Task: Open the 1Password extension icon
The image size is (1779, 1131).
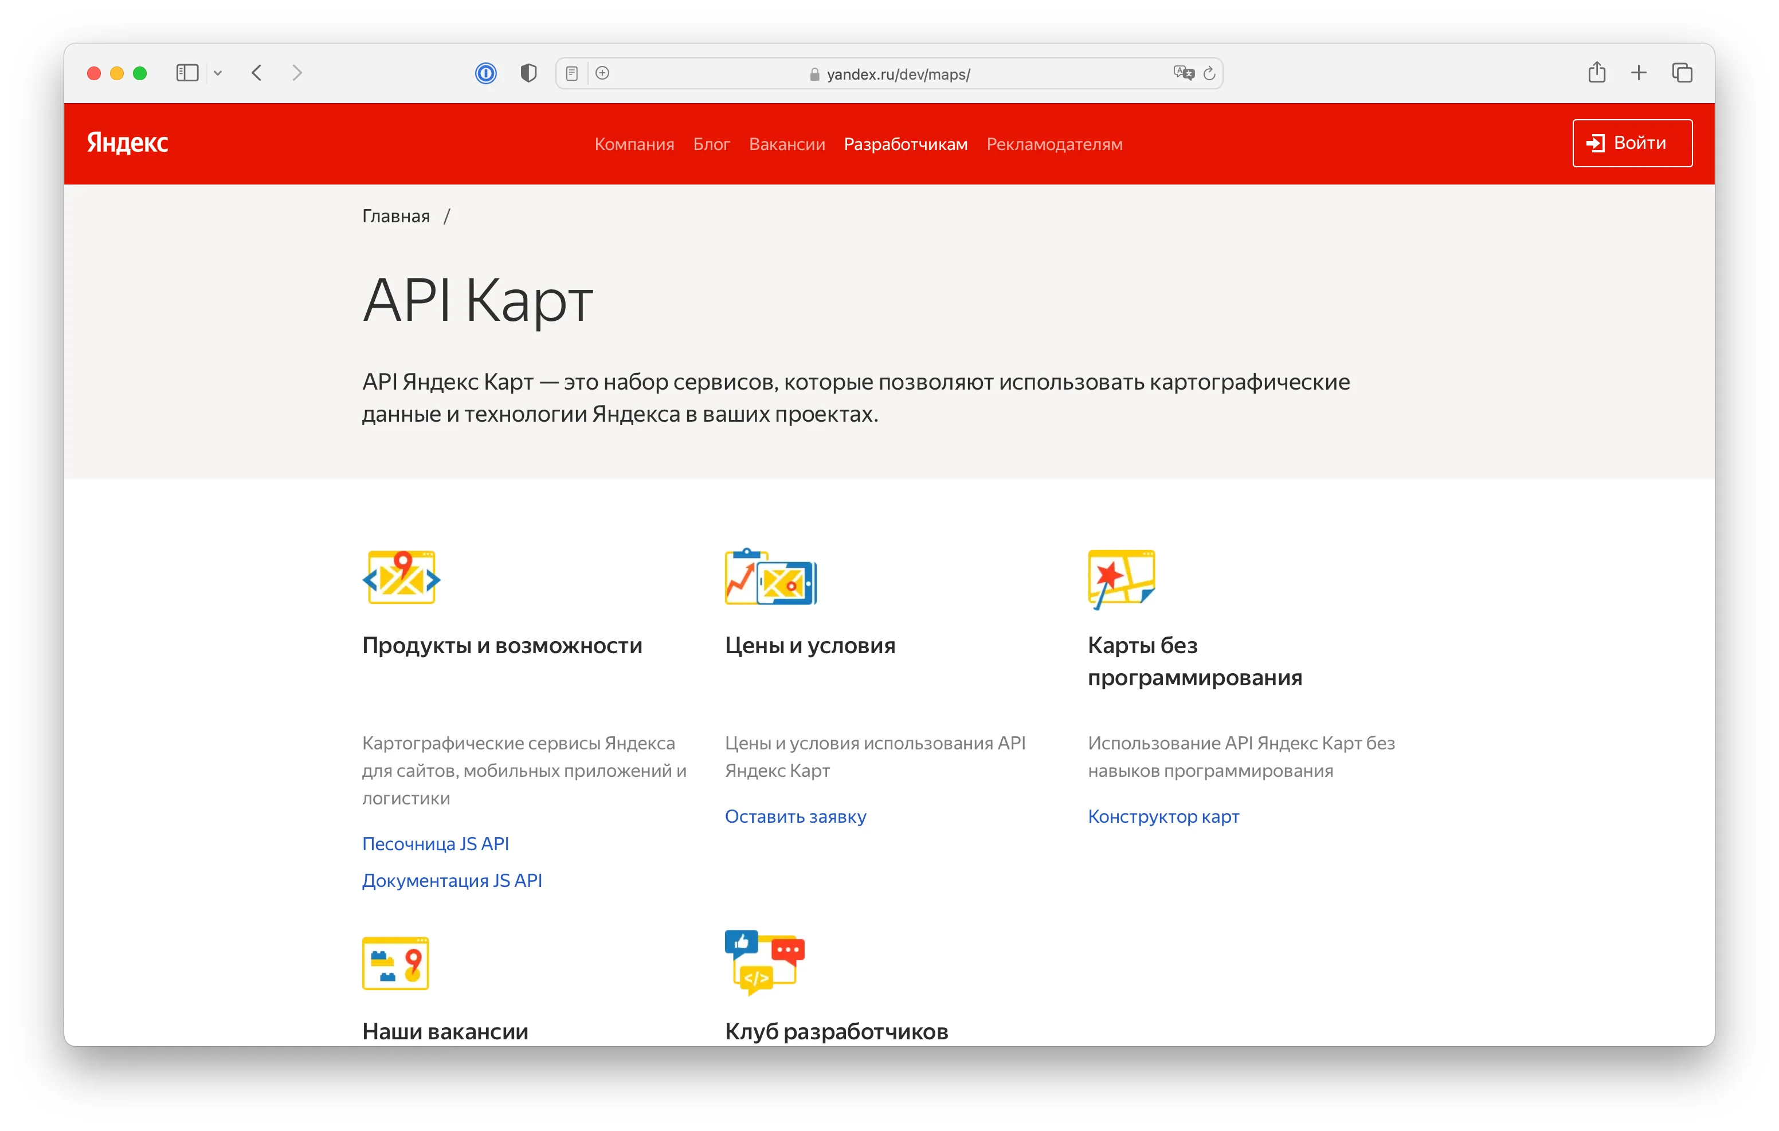Action: [485, 73]
